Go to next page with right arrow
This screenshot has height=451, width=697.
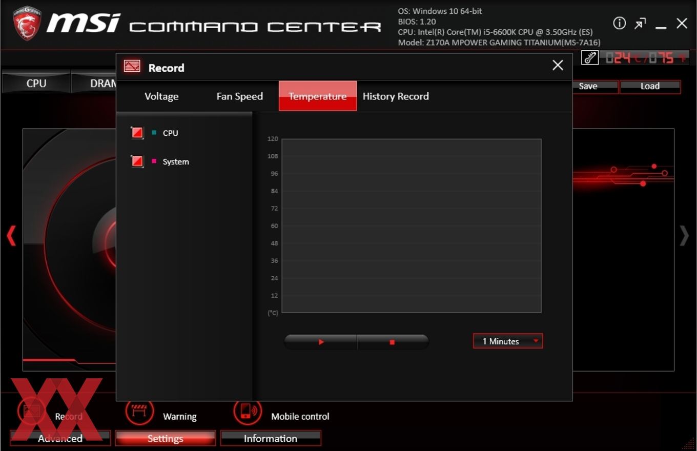684,236
